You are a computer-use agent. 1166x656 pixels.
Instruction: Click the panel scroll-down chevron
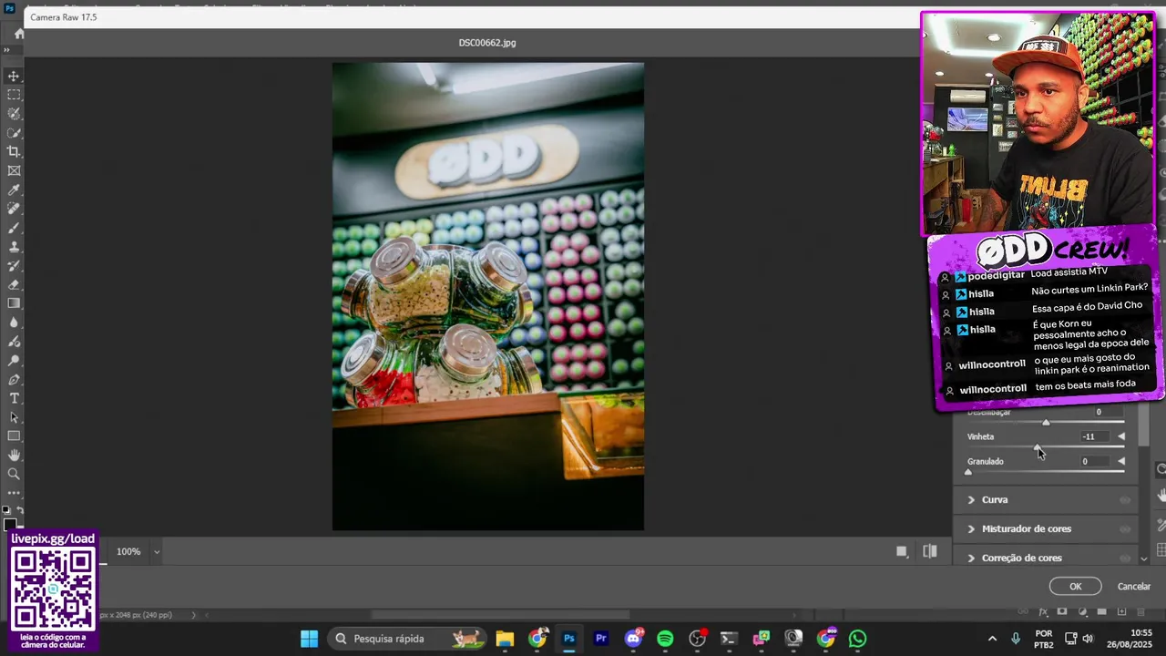tap(1144, 559)
